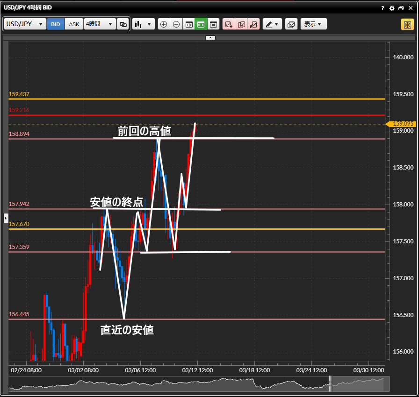Open the USD/JPY currency pair dropdown
The height and width of the screenshot is (397, 419).
click(25, 24)
